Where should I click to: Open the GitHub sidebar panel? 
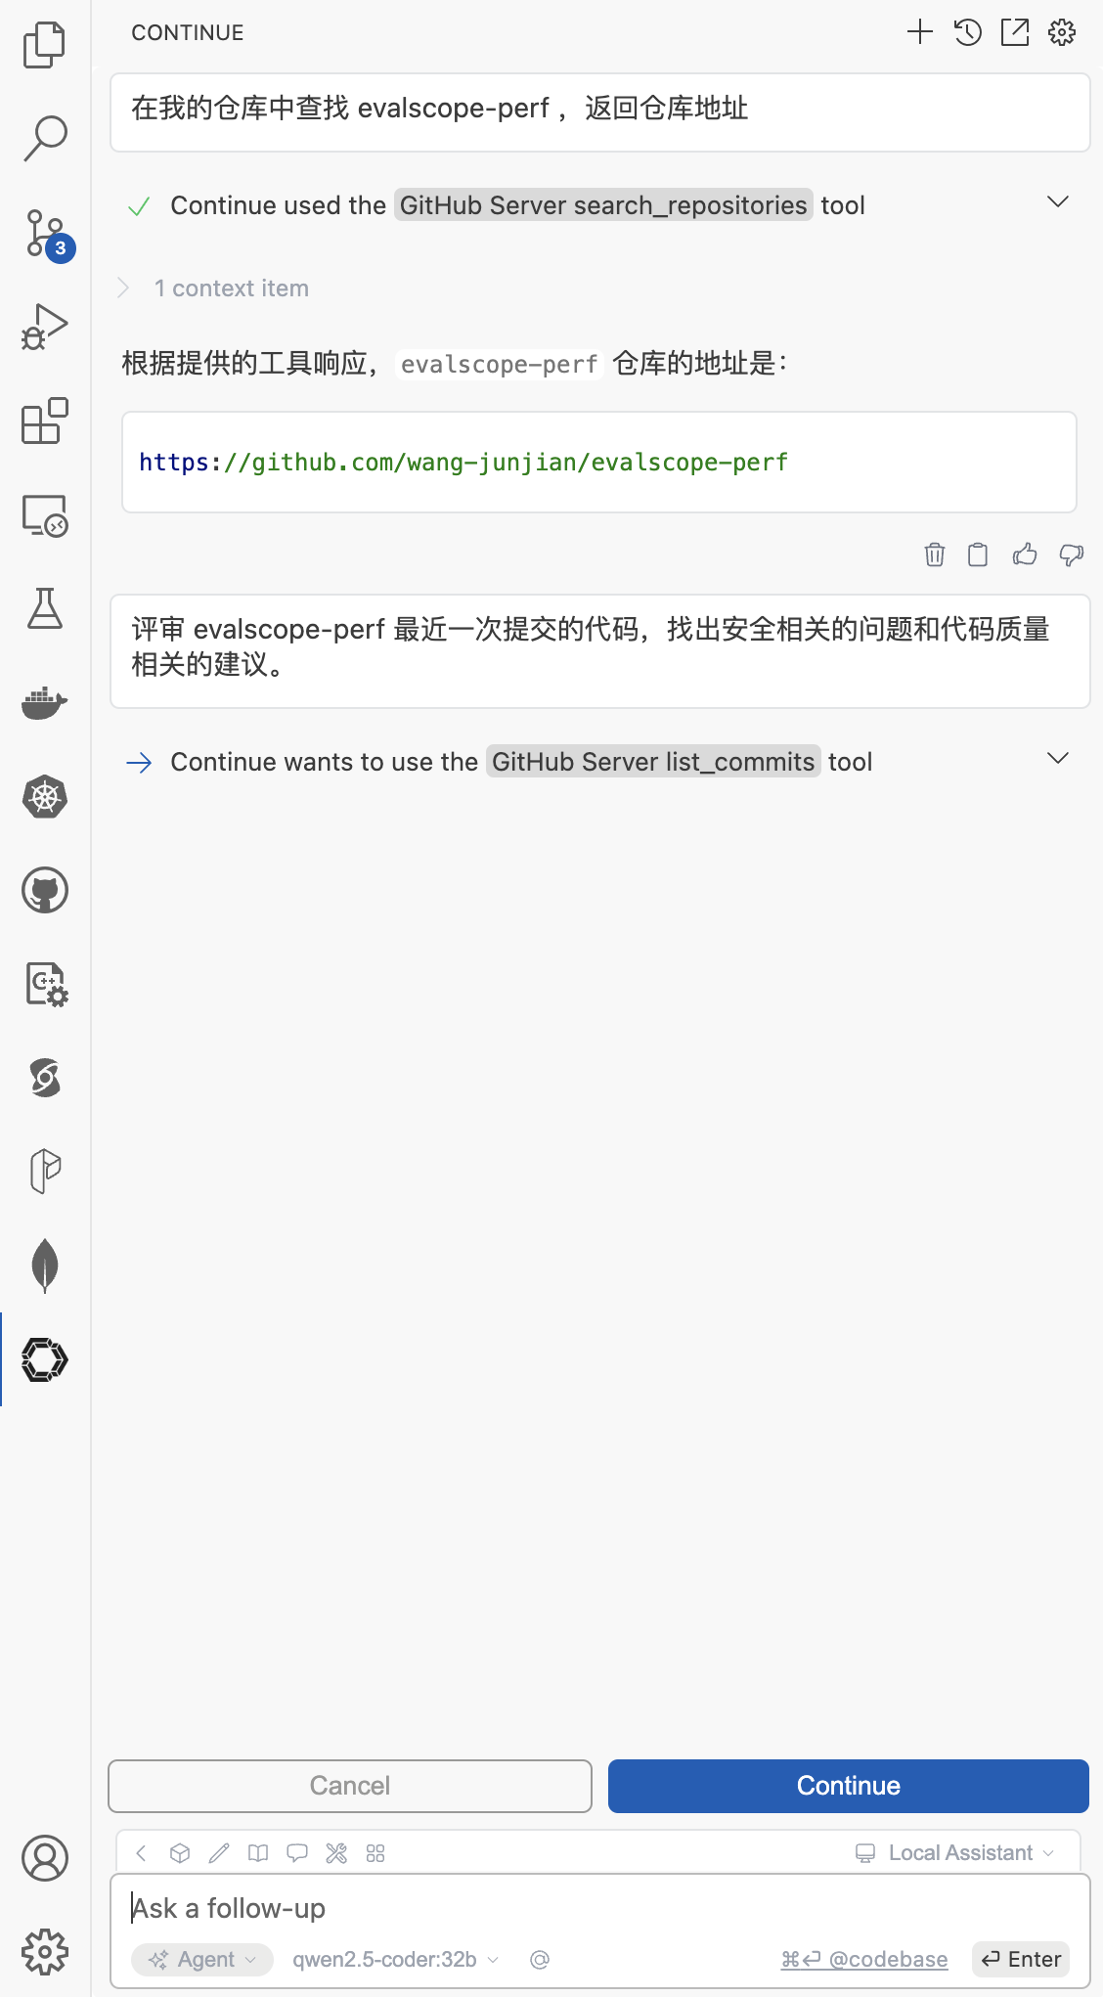pyautogui.click(x=45, y=890)
